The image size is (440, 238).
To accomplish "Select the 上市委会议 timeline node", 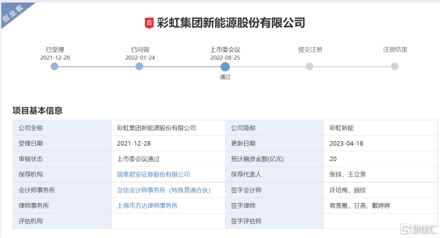I will pyautogui.click(x=225, y=67).
